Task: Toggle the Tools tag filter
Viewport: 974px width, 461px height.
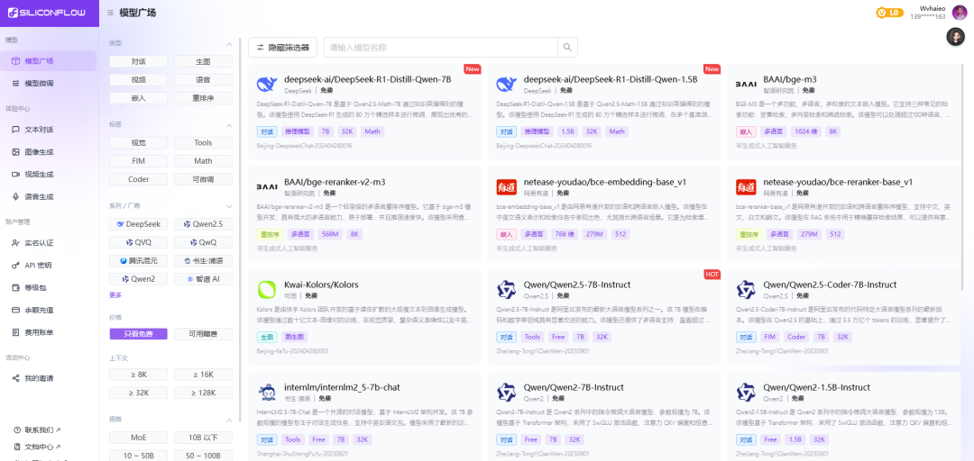Action: 203,142
